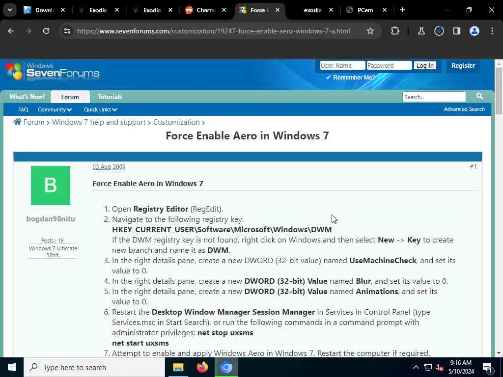
Task: Close the PCem tab
Action: tap(384, 10)
